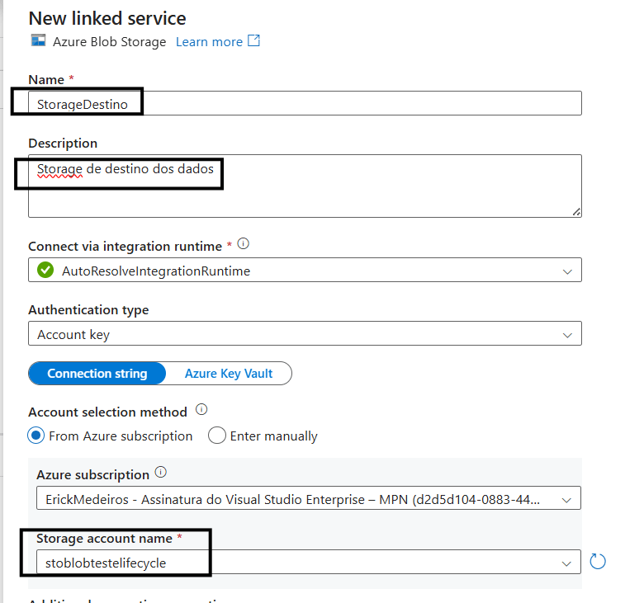Open the Authentication type Account key dropdown
The height and width of the screenshot is (603, 625).
pos(567,335)
